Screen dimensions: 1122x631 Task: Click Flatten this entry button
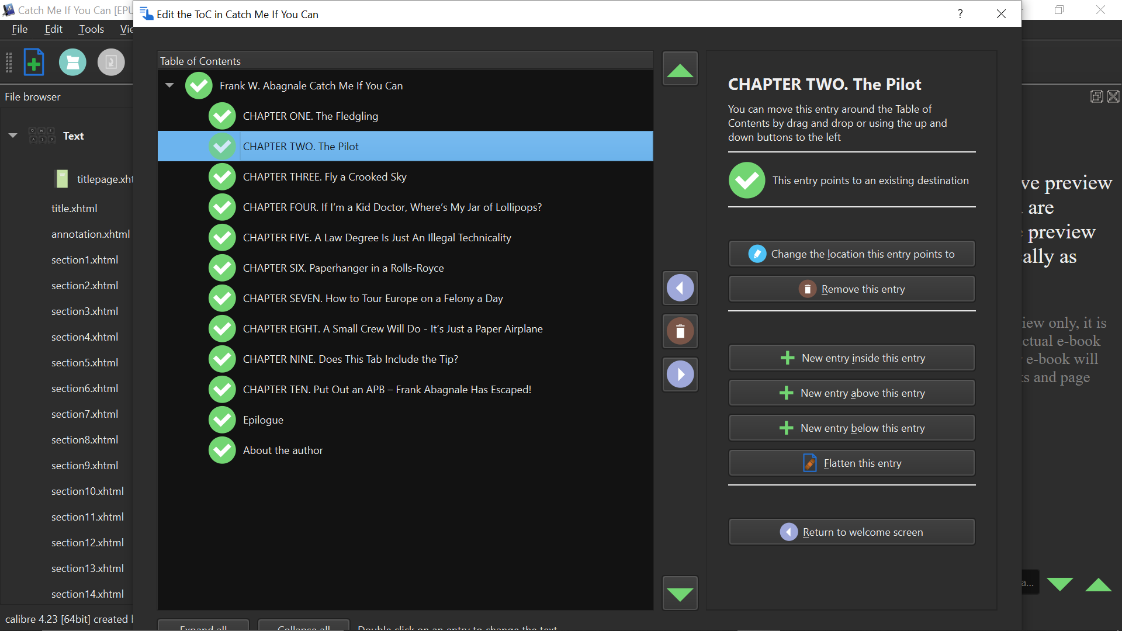[x=851, y=463]
